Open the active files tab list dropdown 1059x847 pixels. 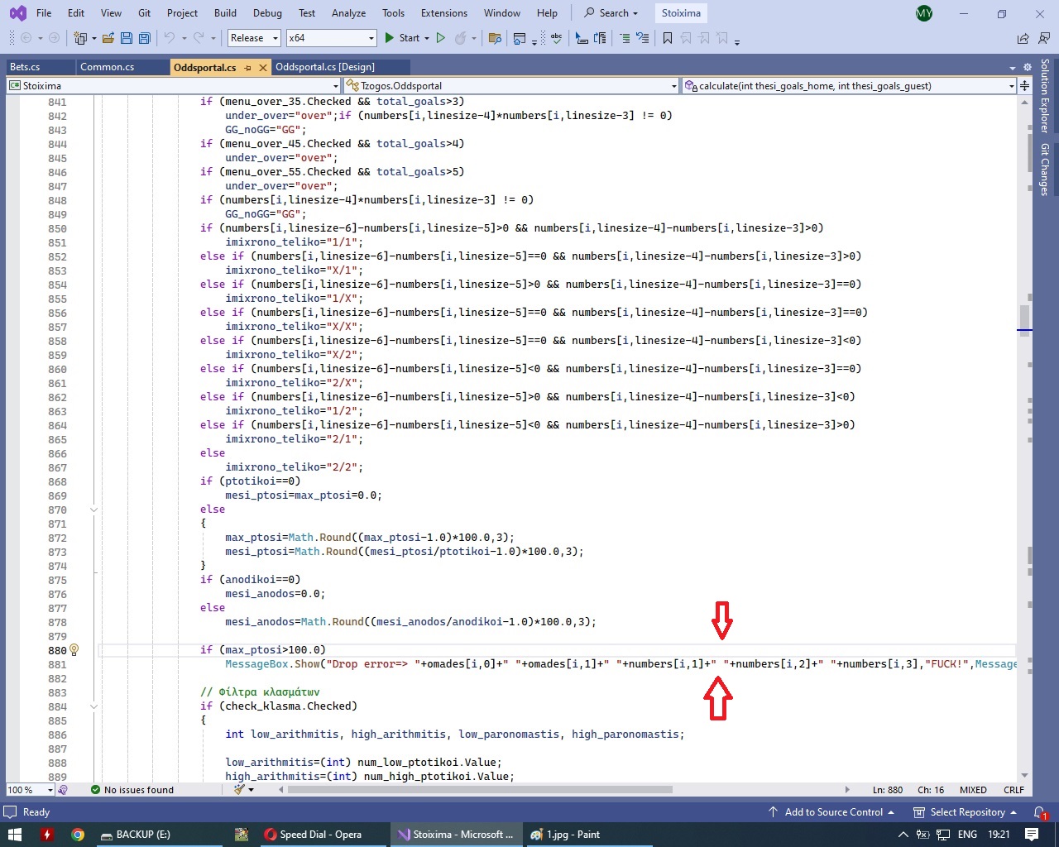1013,68
